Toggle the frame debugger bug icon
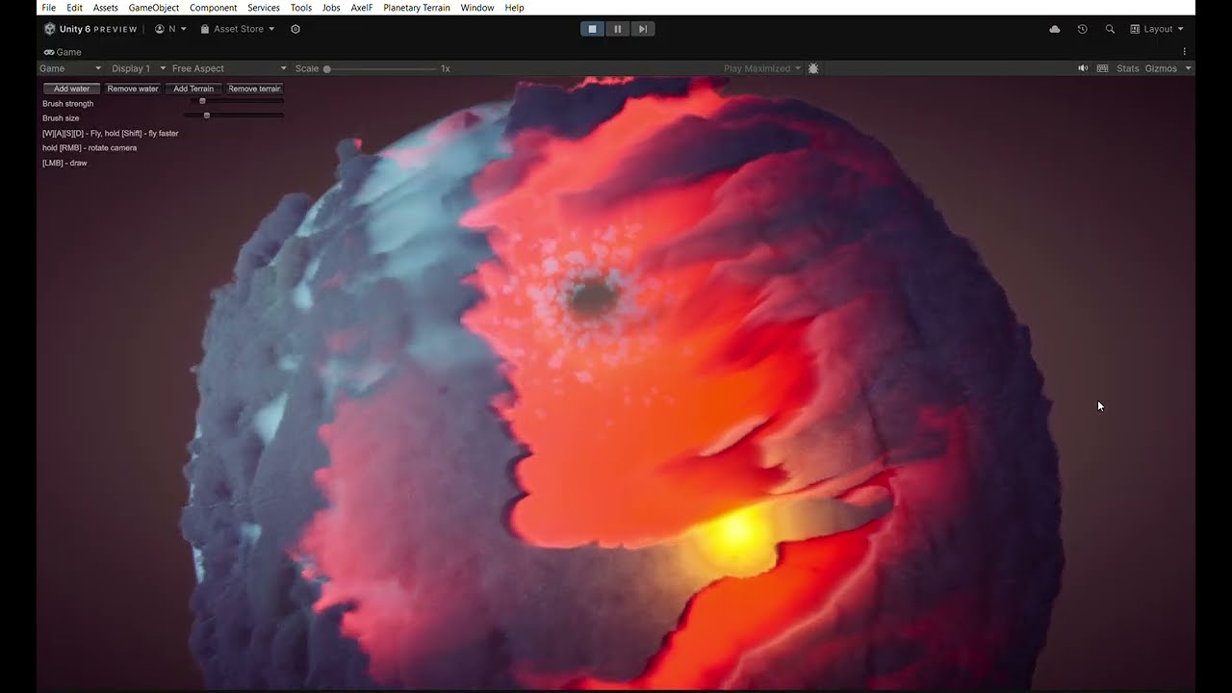The height and width of the screenshot is (693, 1232). [x=813, y=68]
